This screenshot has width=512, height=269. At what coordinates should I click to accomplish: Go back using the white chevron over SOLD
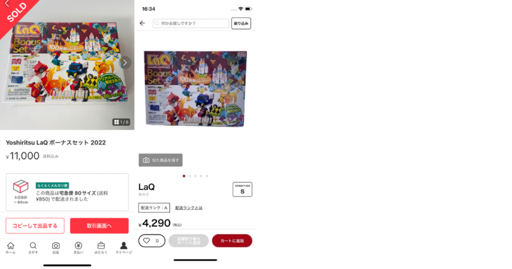7,3
